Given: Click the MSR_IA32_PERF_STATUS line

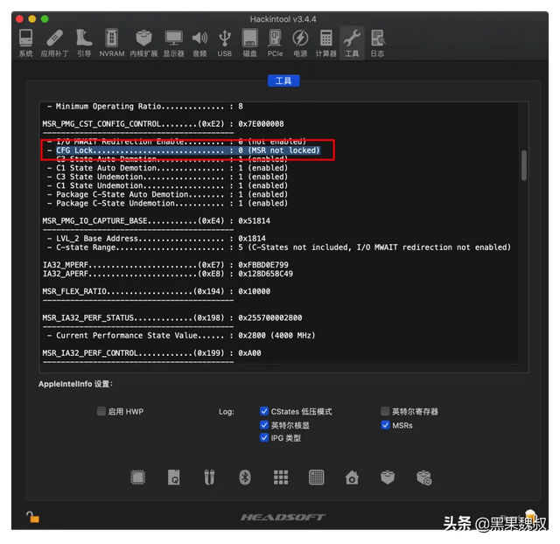Looking at the screenshot, I should 172,317.
